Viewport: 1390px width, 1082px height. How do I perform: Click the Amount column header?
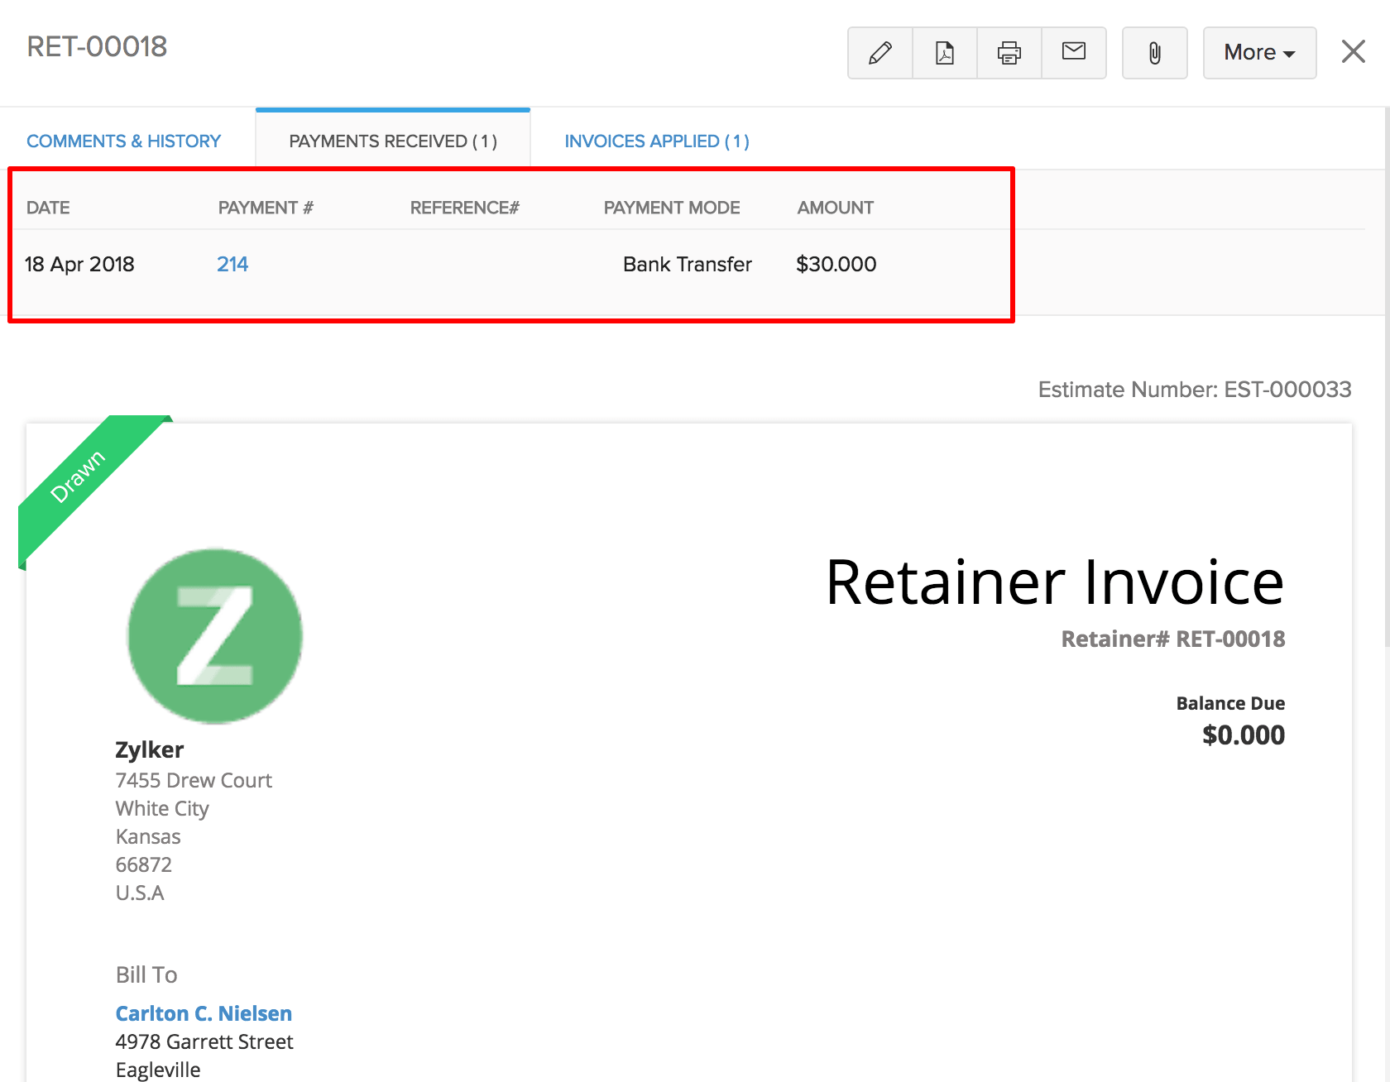tap(835, 208)
